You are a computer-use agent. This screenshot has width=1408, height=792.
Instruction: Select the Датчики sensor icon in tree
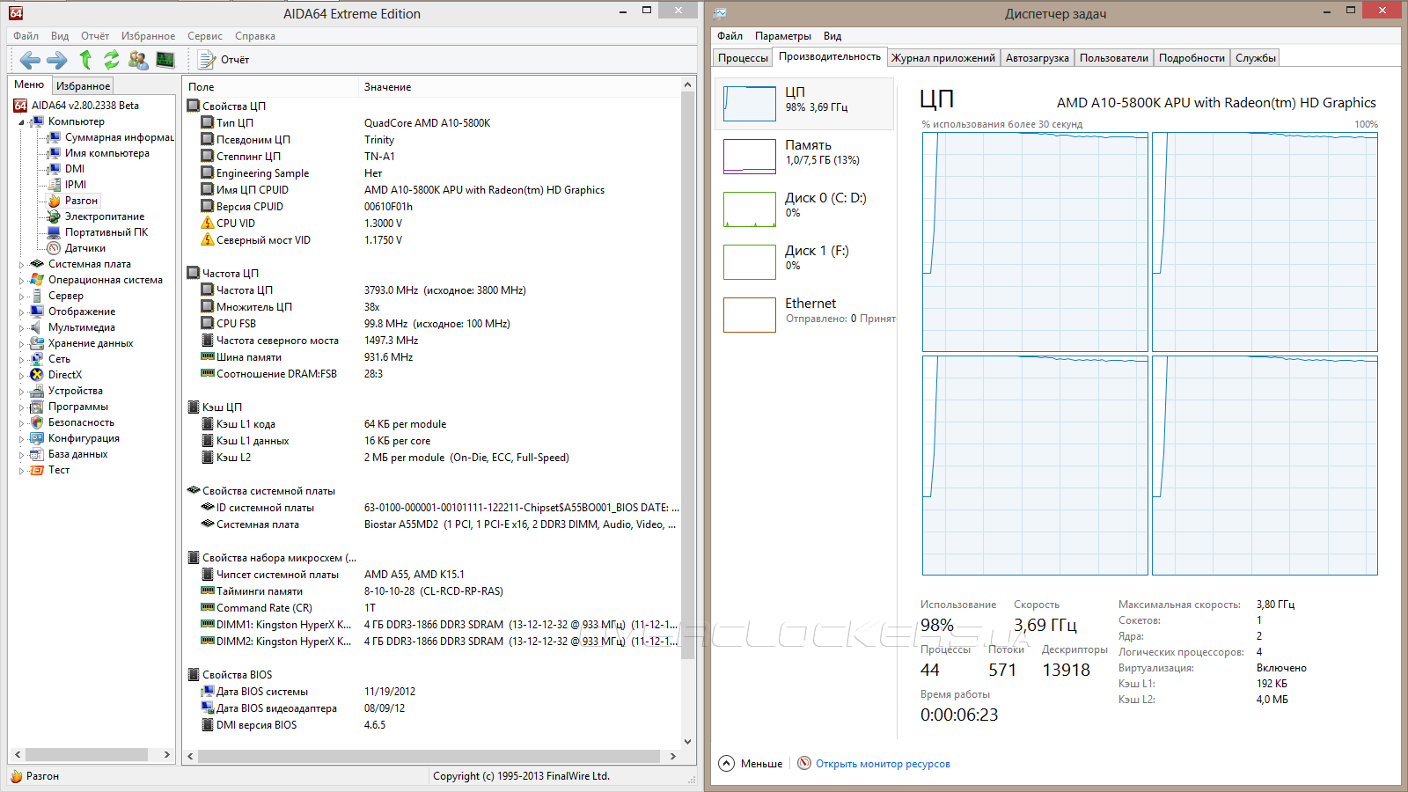(55, 248)
